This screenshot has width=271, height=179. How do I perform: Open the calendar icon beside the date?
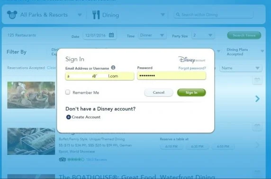[111, 35]
